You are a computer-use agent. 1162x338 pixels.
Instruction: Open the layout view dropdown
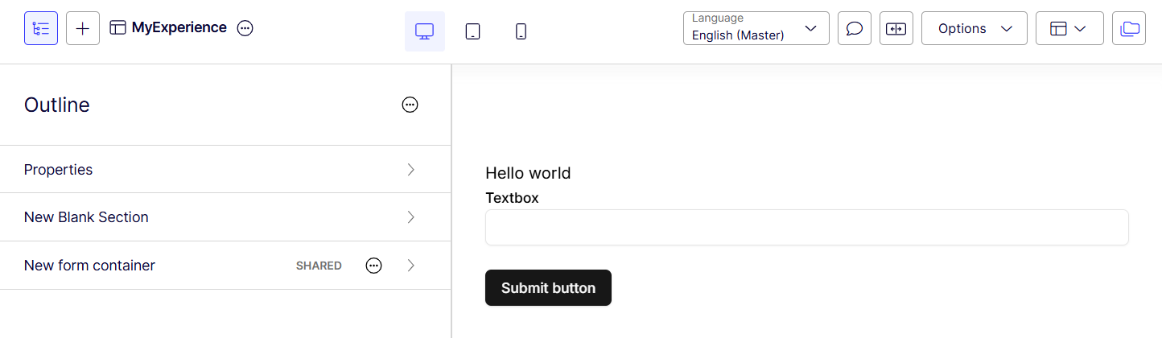(1069, 28)
